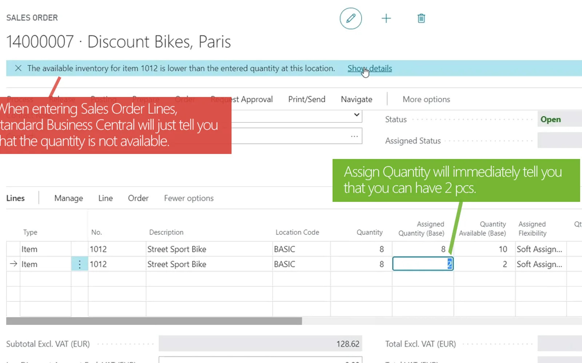Open the row options three-dot menu
Viewport: 582px width, 363px height.
coord(80,264)
